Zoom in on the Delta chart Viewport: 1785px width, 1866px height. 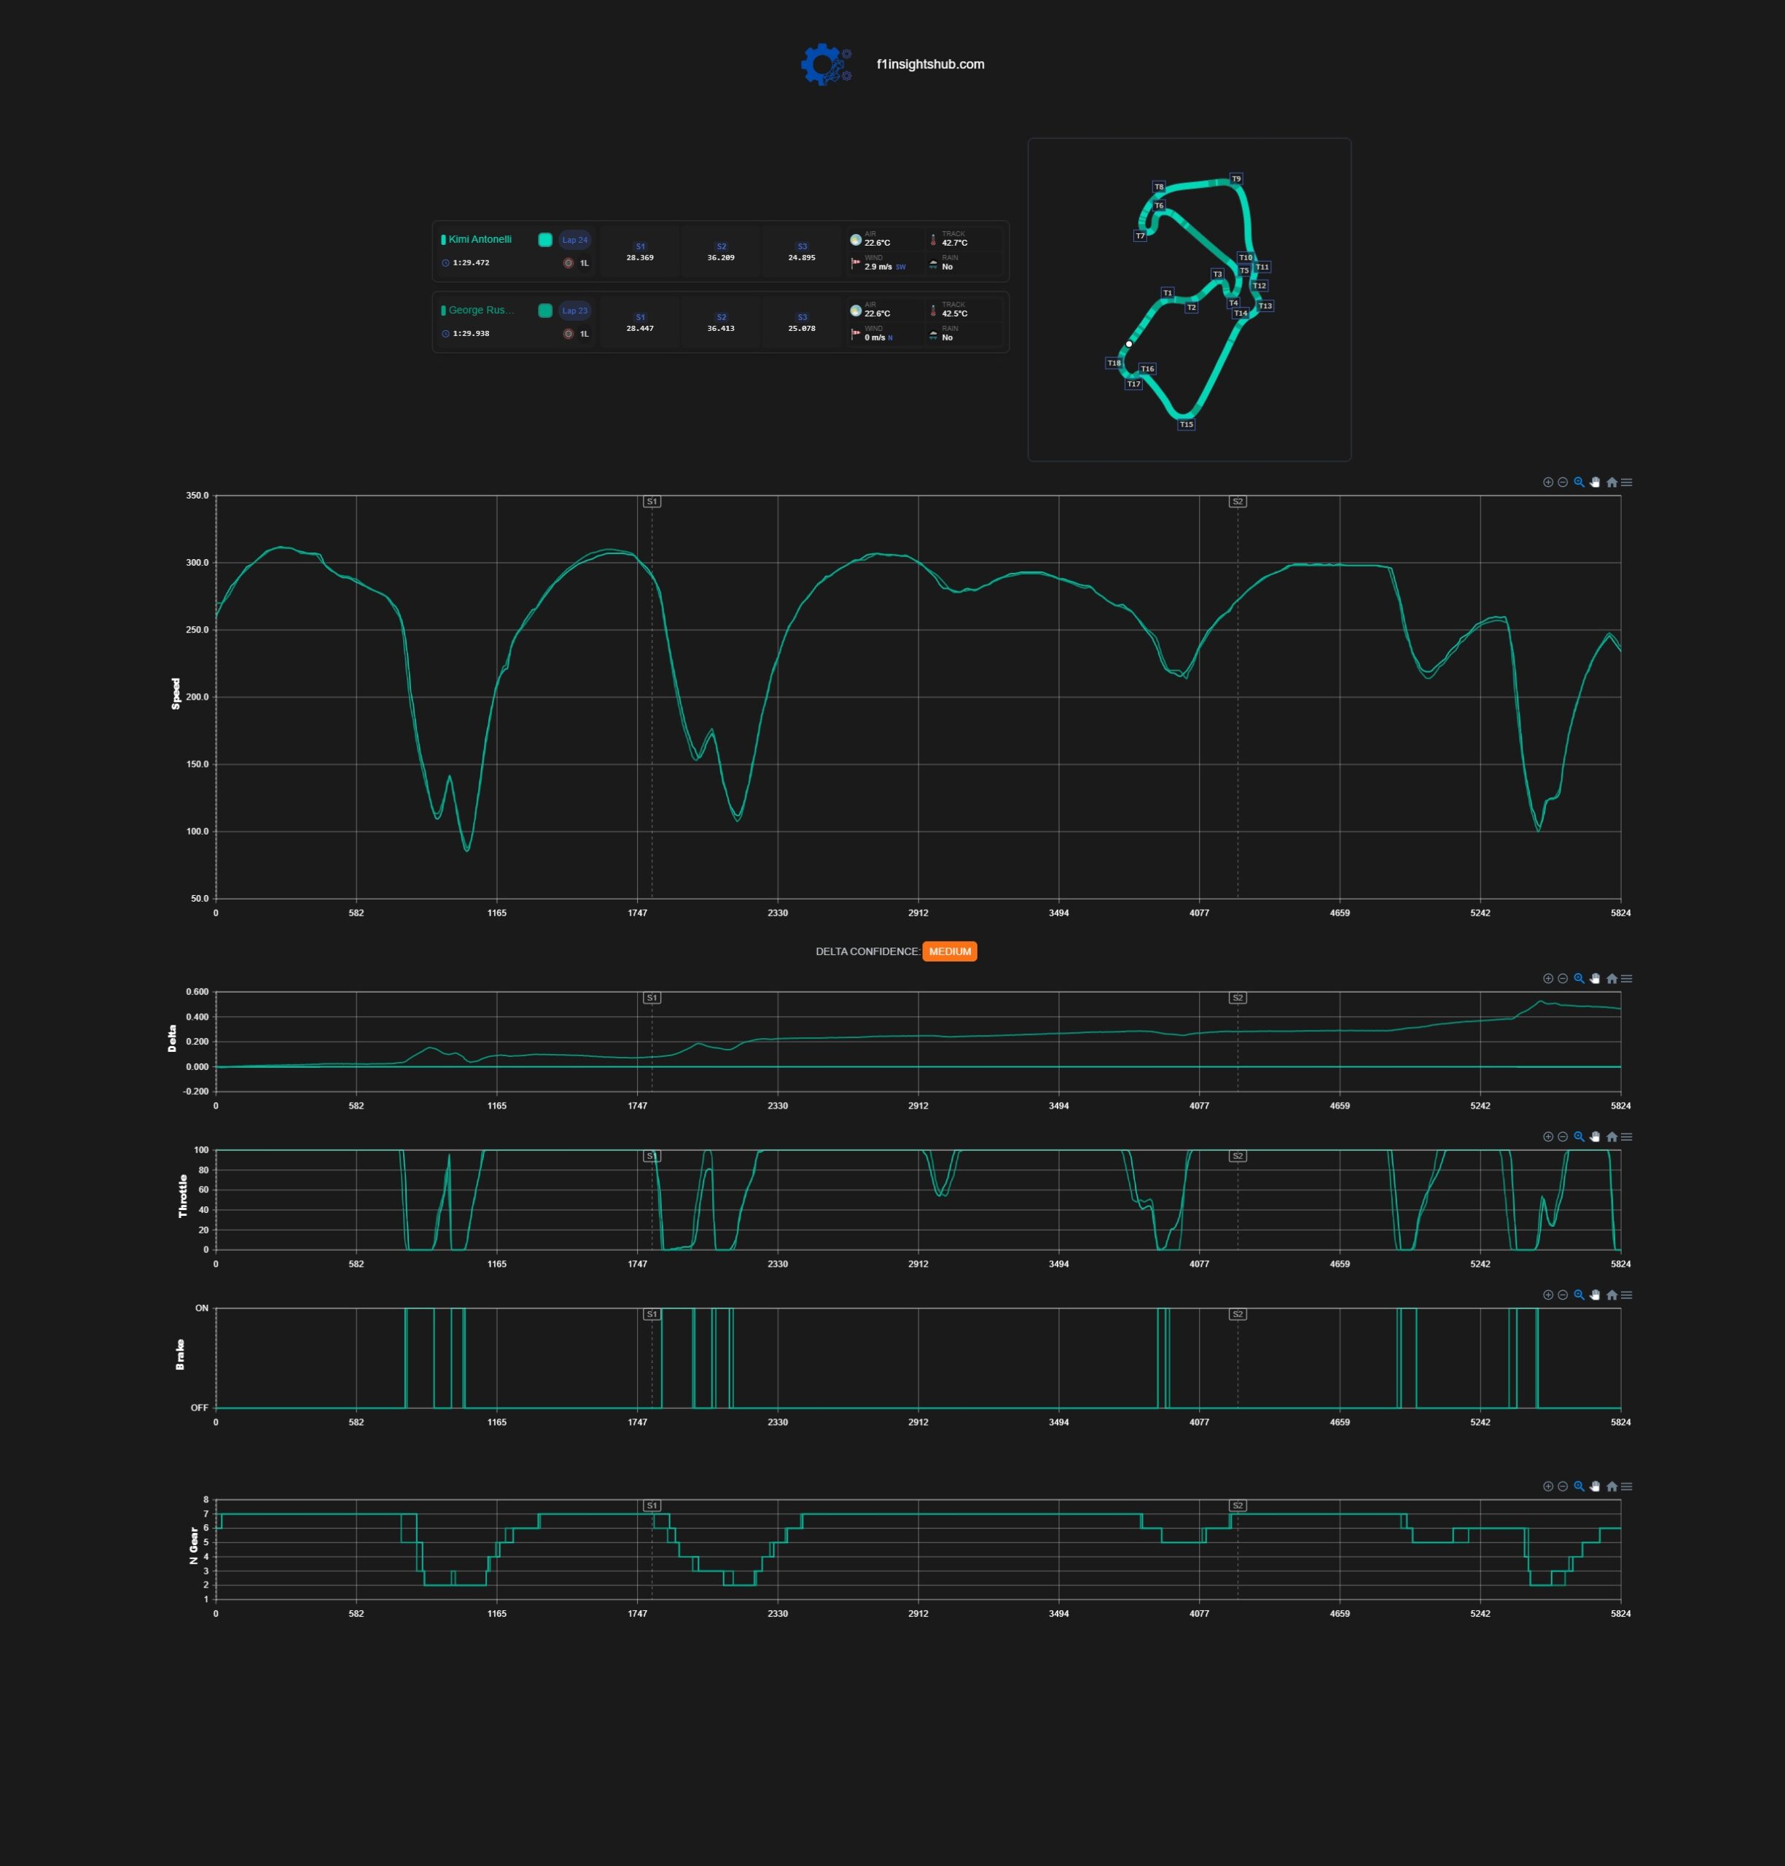point(1548,978)
